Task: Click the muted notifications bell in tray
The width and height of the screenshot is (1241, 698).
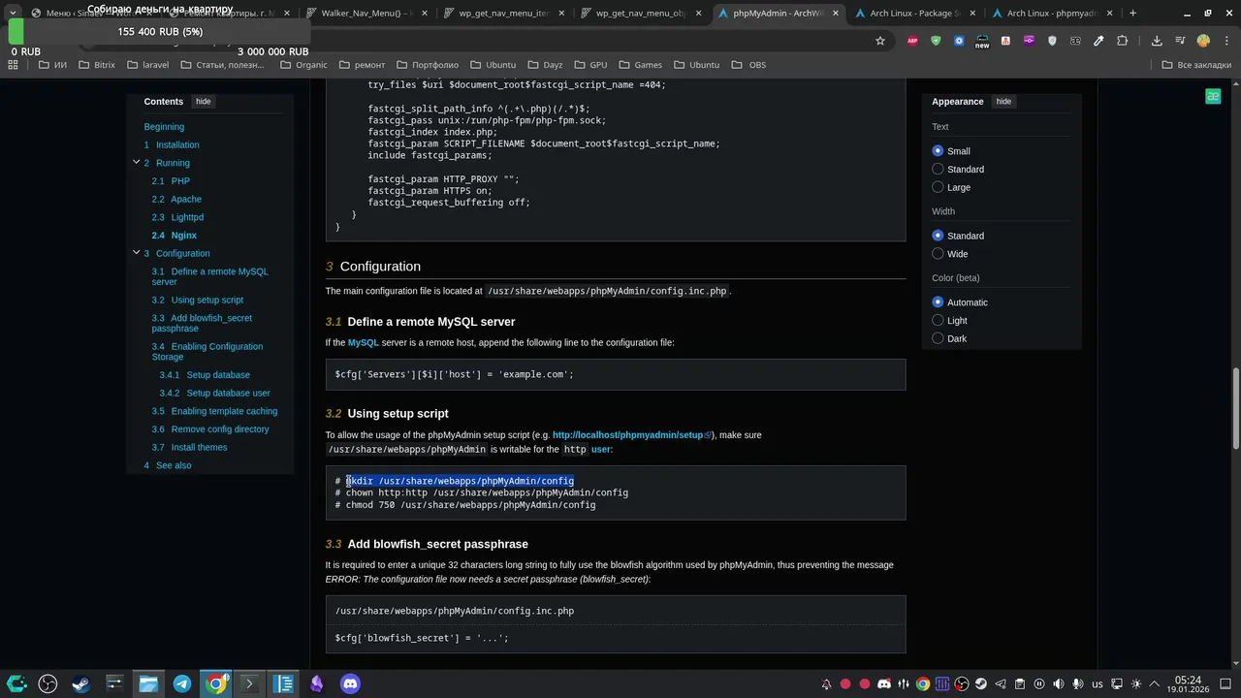Action: pyautogui.click(x=826, y=684)
